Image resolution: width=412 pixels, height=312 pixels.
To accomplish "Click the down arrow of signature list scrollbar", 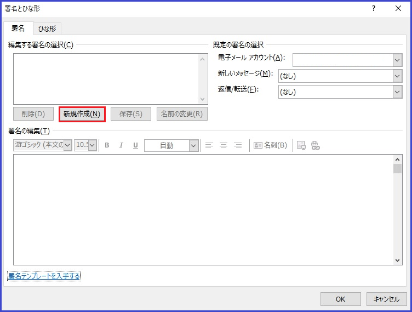I will tap(202, 99).
